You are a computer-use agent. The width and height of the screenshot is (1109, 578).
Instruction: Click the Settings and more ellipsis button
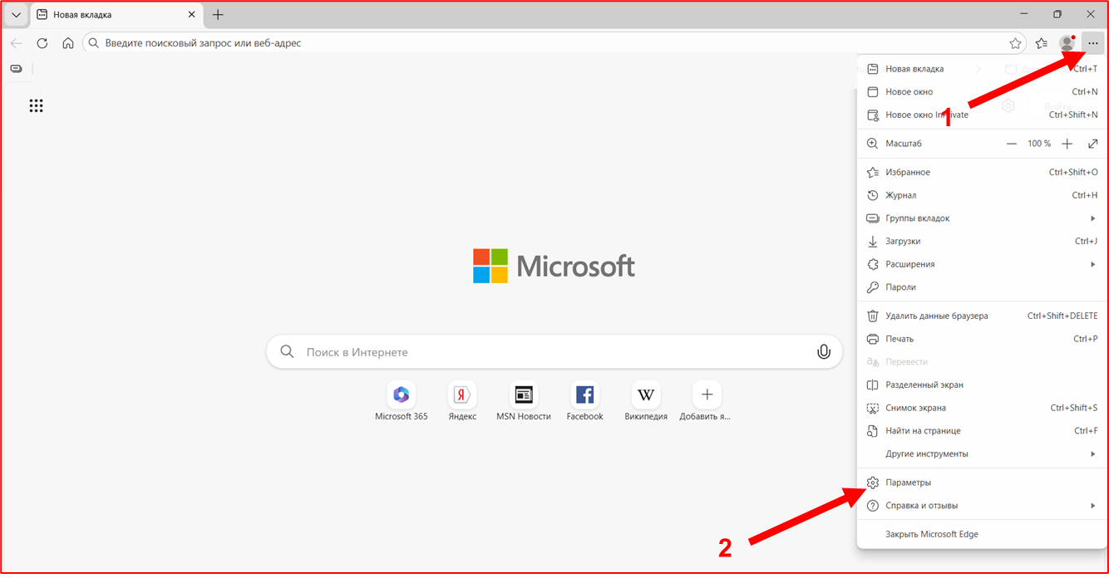click(x=1092, y=43)
